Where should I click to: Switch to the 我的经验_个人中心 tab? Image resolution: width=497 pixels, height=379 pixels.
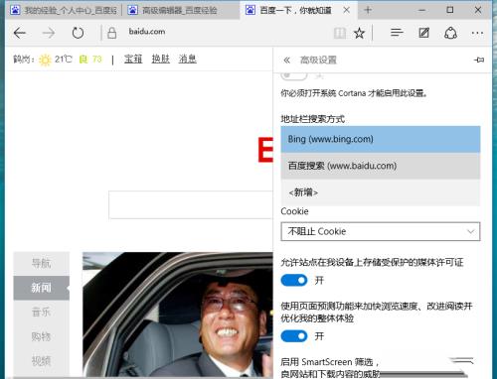(64, 10)
